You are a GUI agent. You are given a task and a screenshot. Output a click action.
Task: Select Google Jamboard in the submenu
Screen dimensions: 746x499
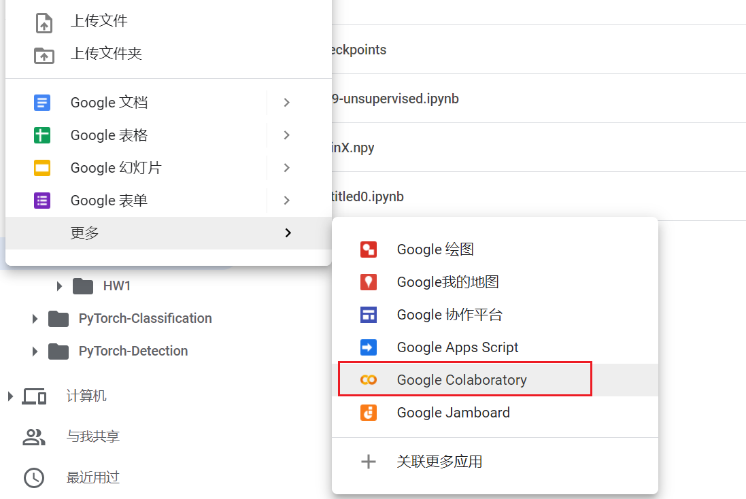tap(495, 413)
